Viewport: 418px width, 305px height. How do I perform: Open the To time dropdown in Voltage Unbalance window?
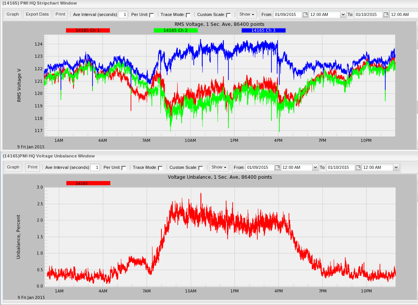click(x=396, y=167)
